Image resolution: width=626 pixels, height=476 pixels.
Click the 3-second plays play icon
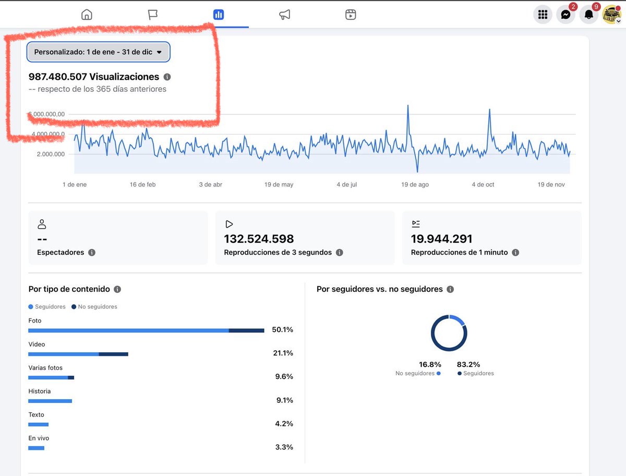click(229, 224)
